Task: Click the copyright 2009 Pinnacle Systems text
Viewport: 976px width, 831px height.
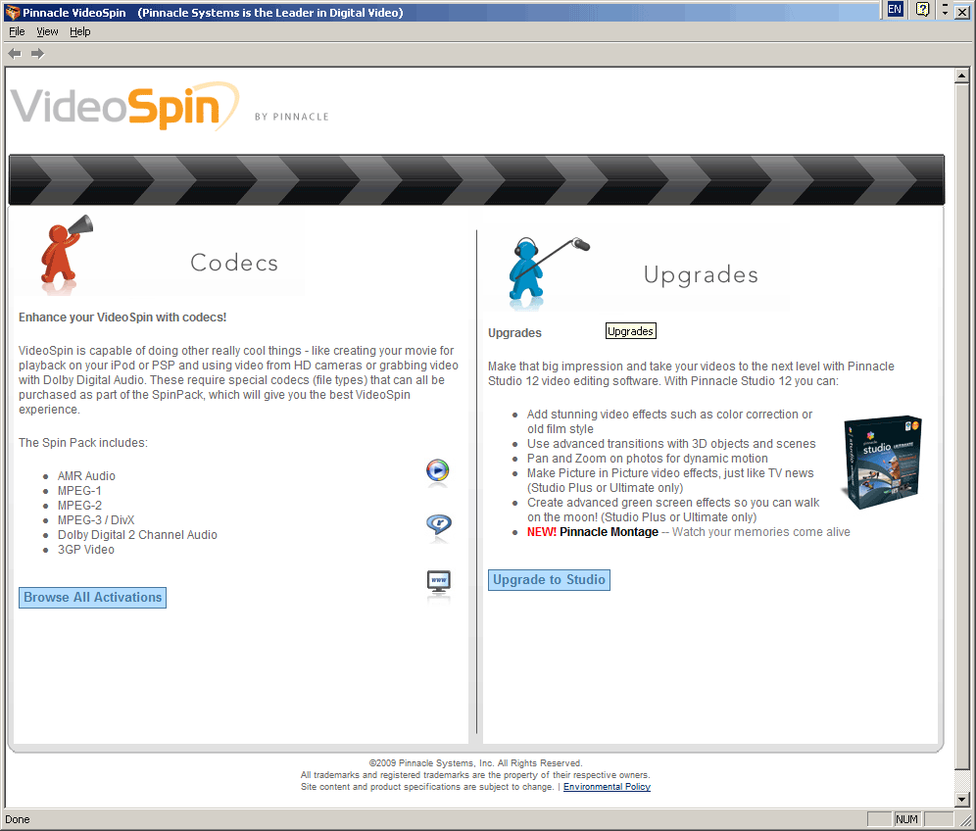Action: click(475, 763)
